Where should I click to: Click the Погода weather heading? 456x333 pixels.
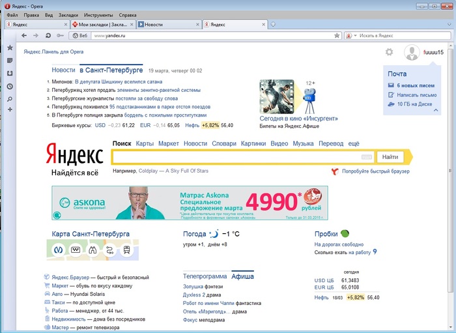pyautogui.click(x=195, y=234)
